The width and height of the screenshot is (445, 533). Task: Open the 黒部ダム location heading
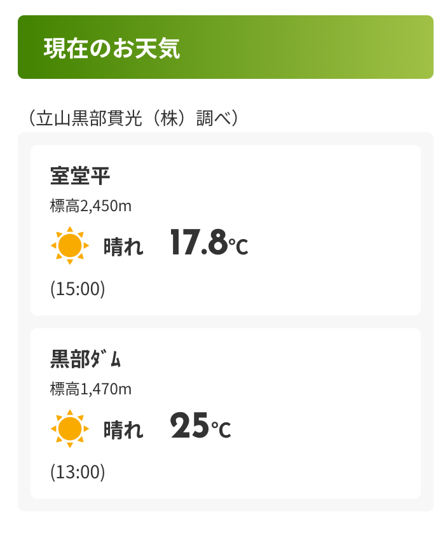[x=86, y=359]
